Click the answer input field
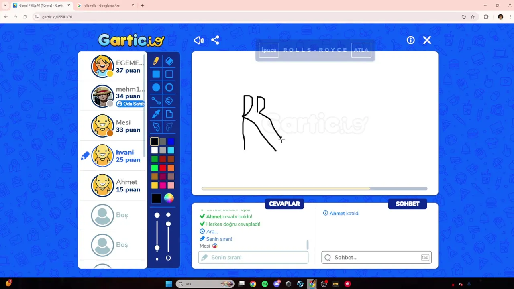514x289 pixels. (x=253, y=257)
